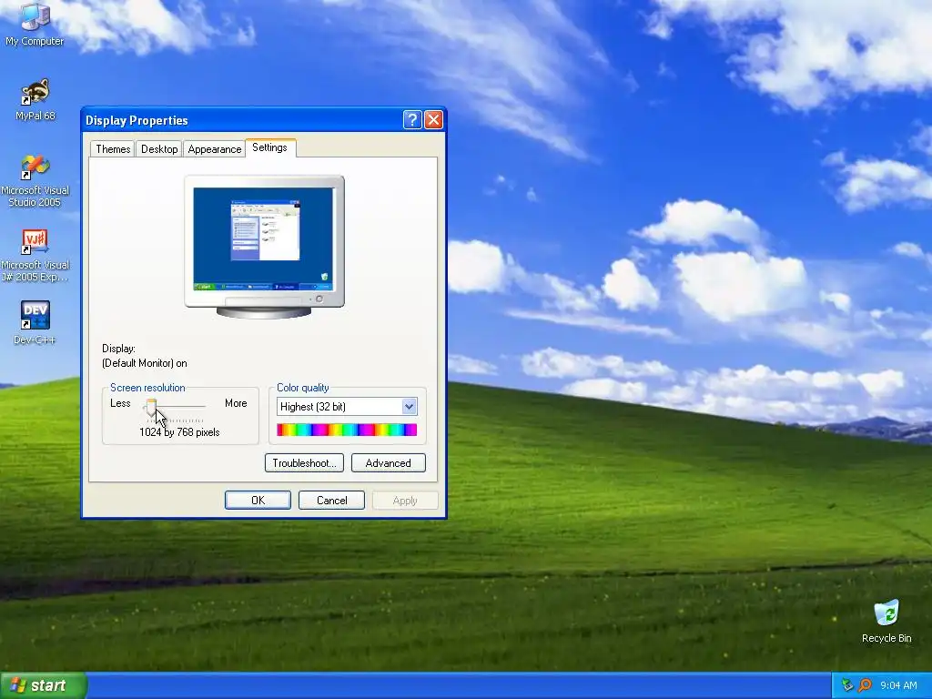Image resolution: width=932 pixels, height=699 pixels.
Task: Click the rainbow color quality preview bar
Action: click(347, 430)
